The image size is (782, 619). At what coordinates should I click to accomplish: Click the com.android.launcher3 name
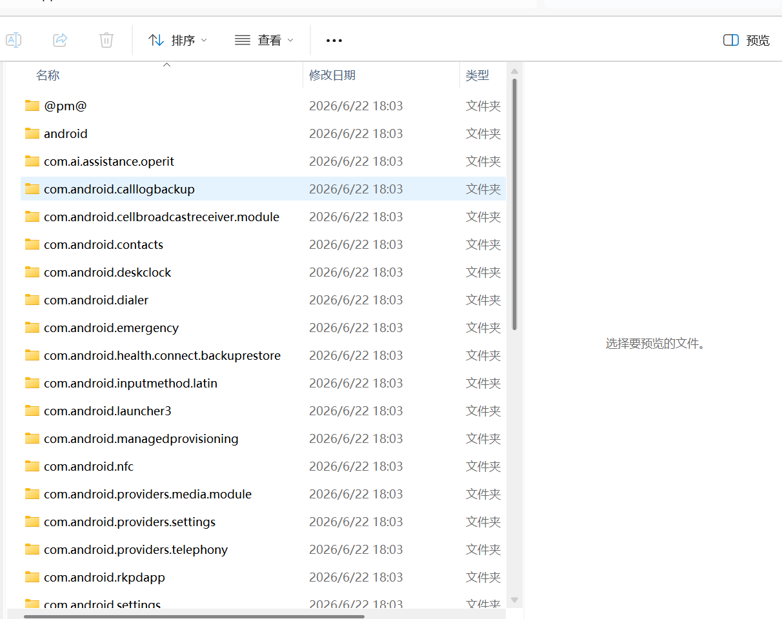(x=108, y=411)
